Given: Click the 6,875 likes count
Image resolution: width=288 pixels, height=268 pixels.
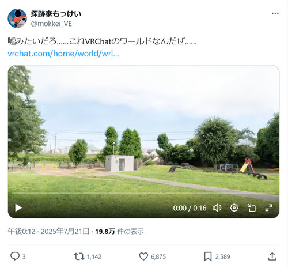Looking at the screenshot, I should pos(158,256).
